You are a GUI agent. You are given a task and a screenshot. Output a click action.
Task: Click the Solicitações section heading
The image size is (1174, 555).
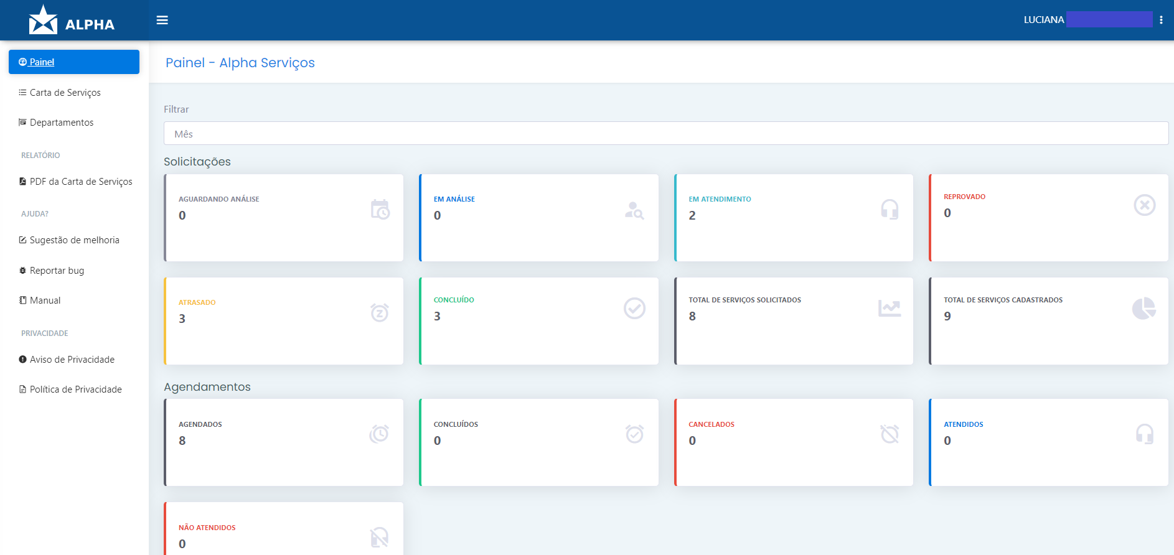[x=197, y=162]
